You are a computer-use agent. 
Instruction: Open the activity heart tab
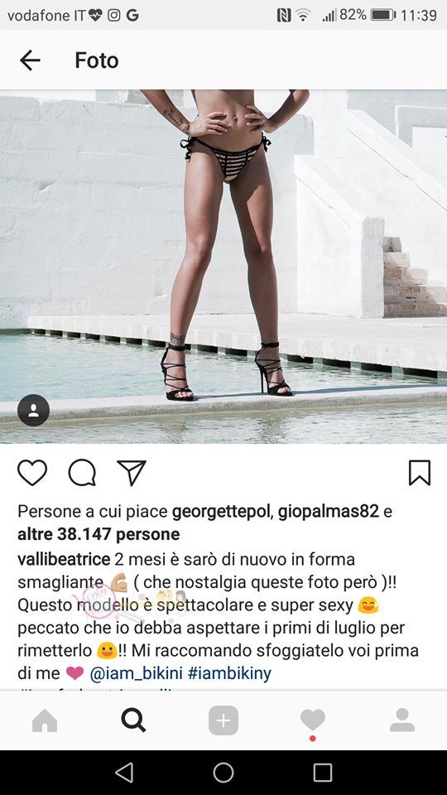[x=313, y=720]
